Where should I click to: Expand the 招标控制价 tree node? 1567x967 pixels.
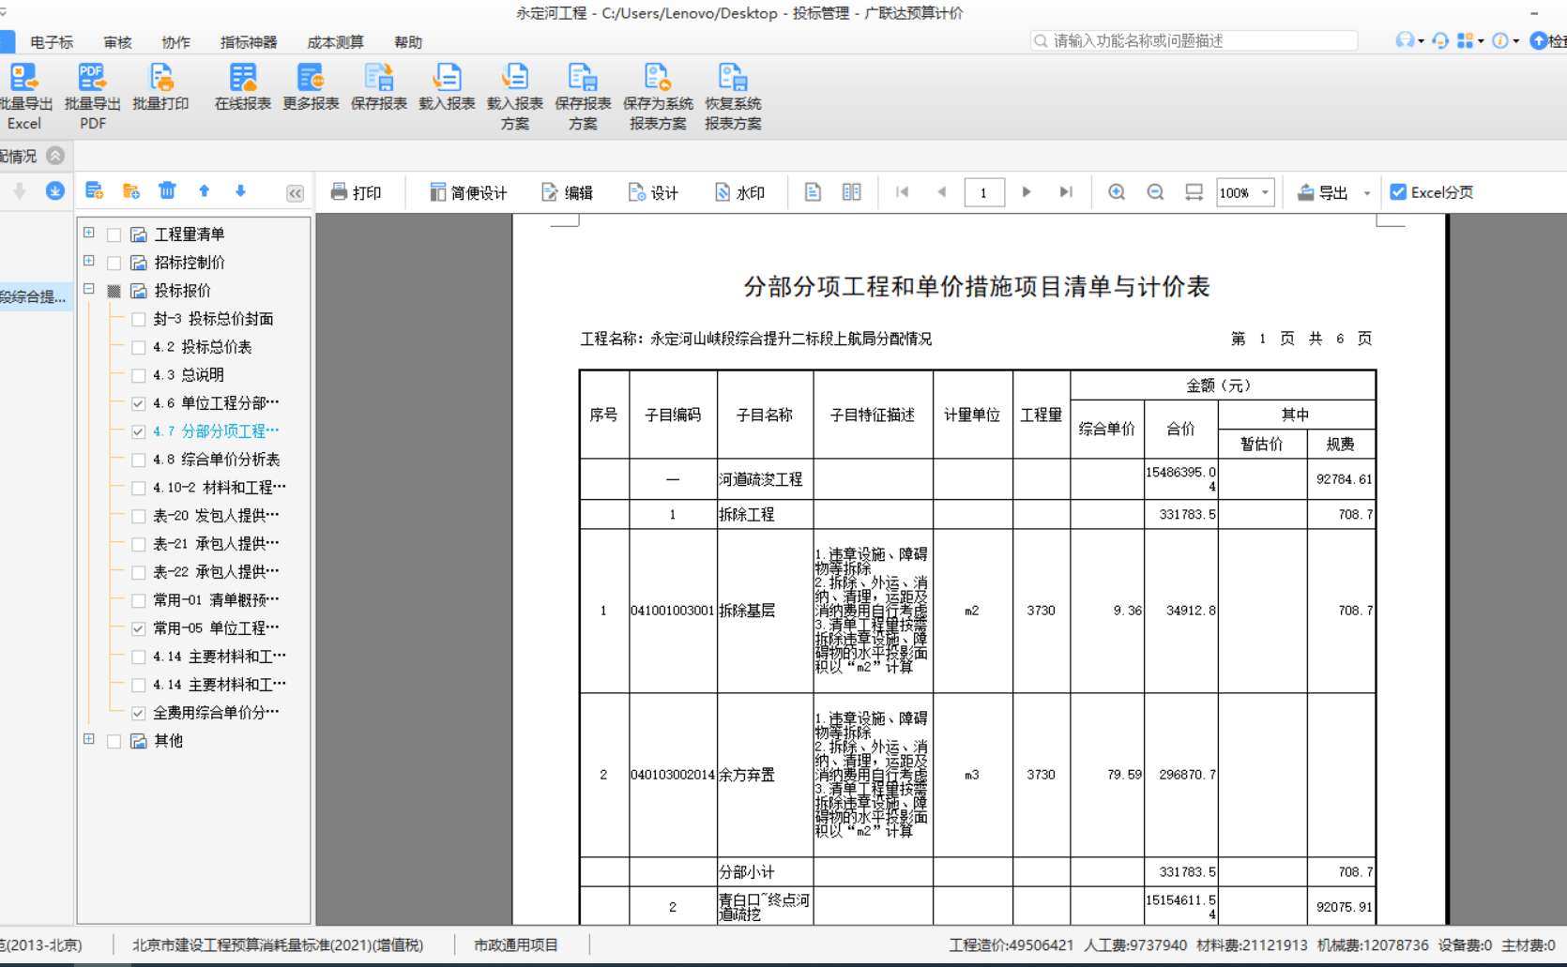point(89,261)
